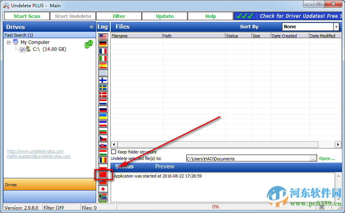
Task: Sort by Status column header
Action: [x=239, y=35]
